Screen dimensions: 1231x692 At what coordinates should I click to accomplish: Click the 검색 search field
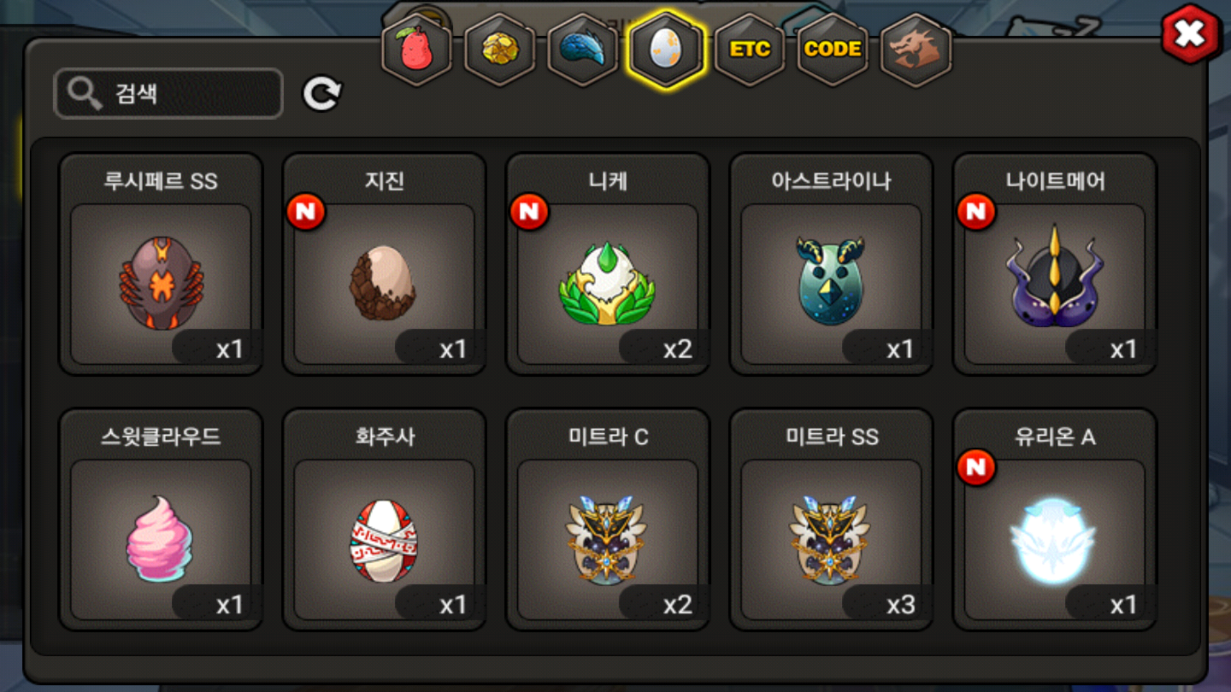[169, 94]
